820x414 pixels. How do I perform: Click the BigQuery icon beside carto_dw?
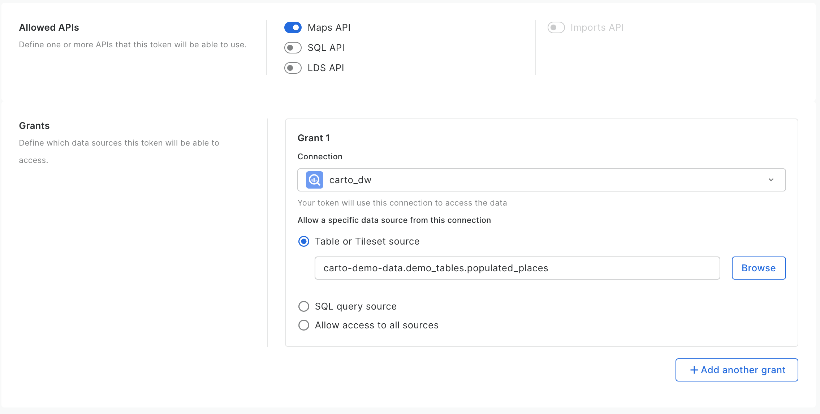tap(314, 180)
